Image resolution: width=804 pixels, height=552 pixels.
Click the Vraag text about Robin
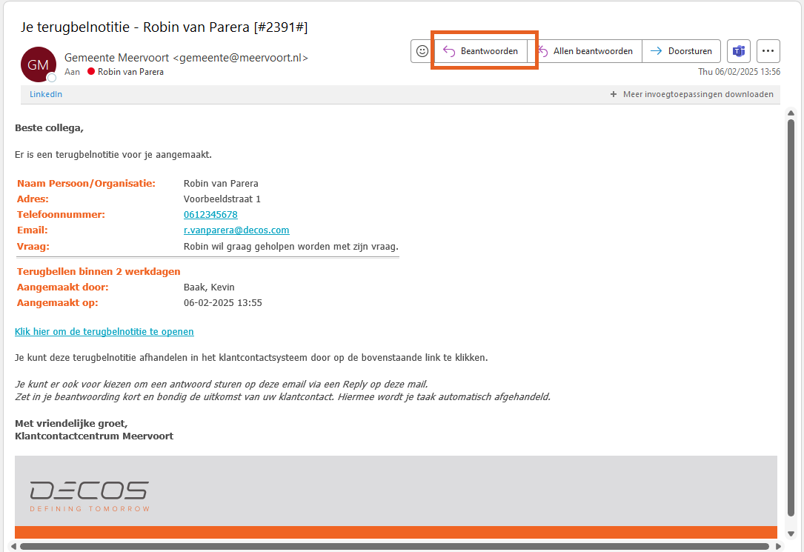290,247
